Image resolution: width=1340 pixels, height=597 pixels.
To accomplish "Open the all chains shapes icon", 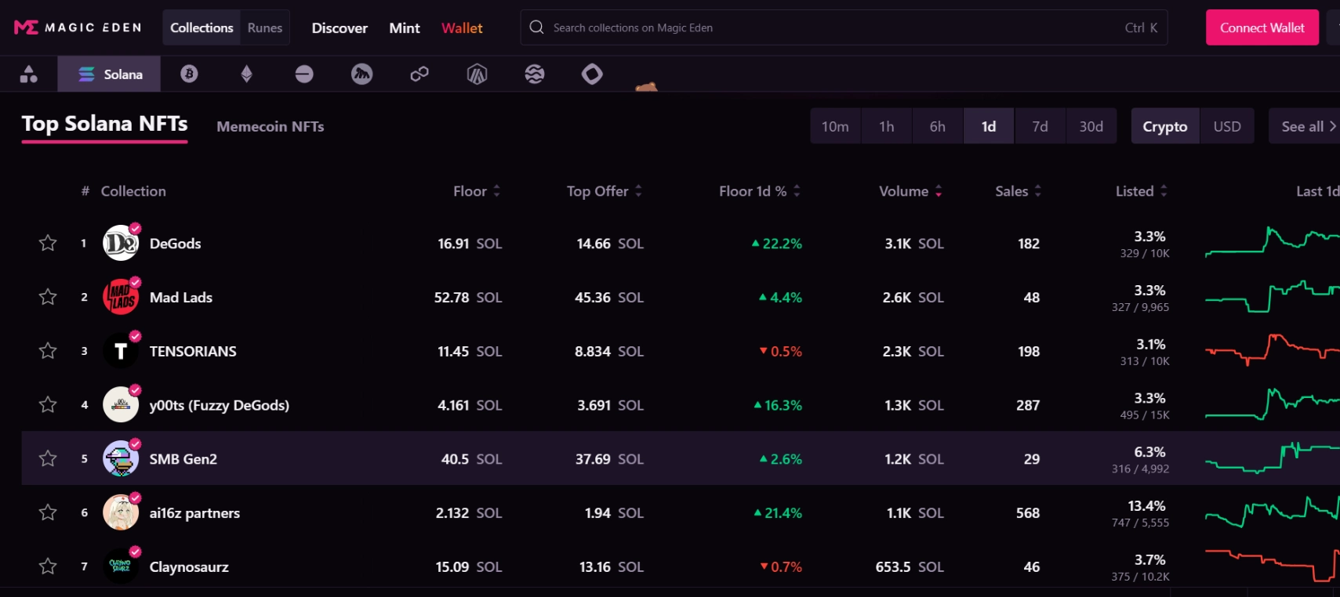I will tap(29, 74).
